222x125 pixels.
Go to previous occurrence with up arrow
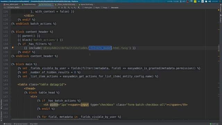[x=59, y=8]
